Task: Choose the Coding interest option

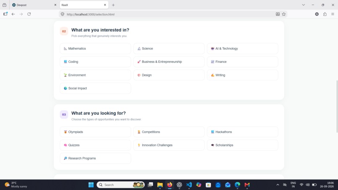Action: pos(95,62)
